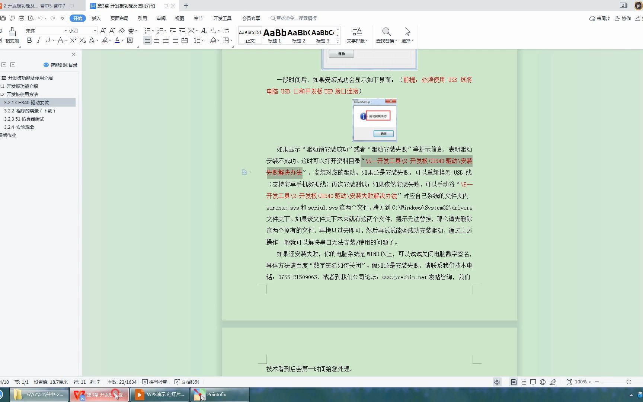
Task: Apply superscript X² formatting
Action: pos(73,40)
